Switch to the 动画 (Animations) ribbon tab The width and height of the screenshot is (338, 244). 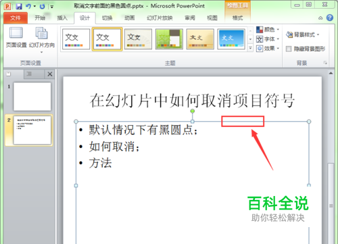(x=130, y=18)
